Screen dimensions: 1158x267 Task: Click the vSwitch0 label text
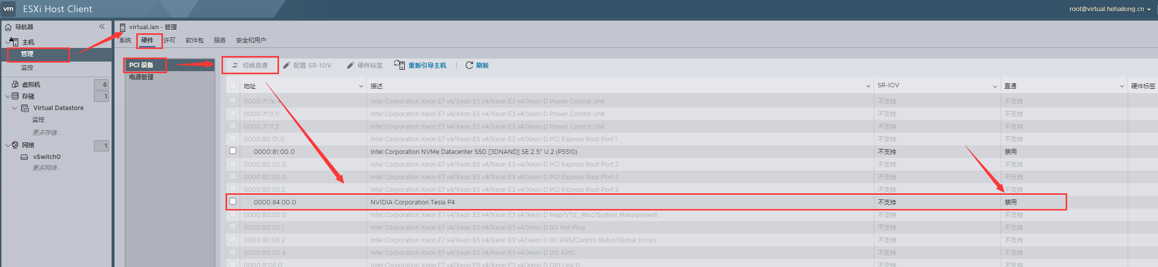(x=47, y=157)
